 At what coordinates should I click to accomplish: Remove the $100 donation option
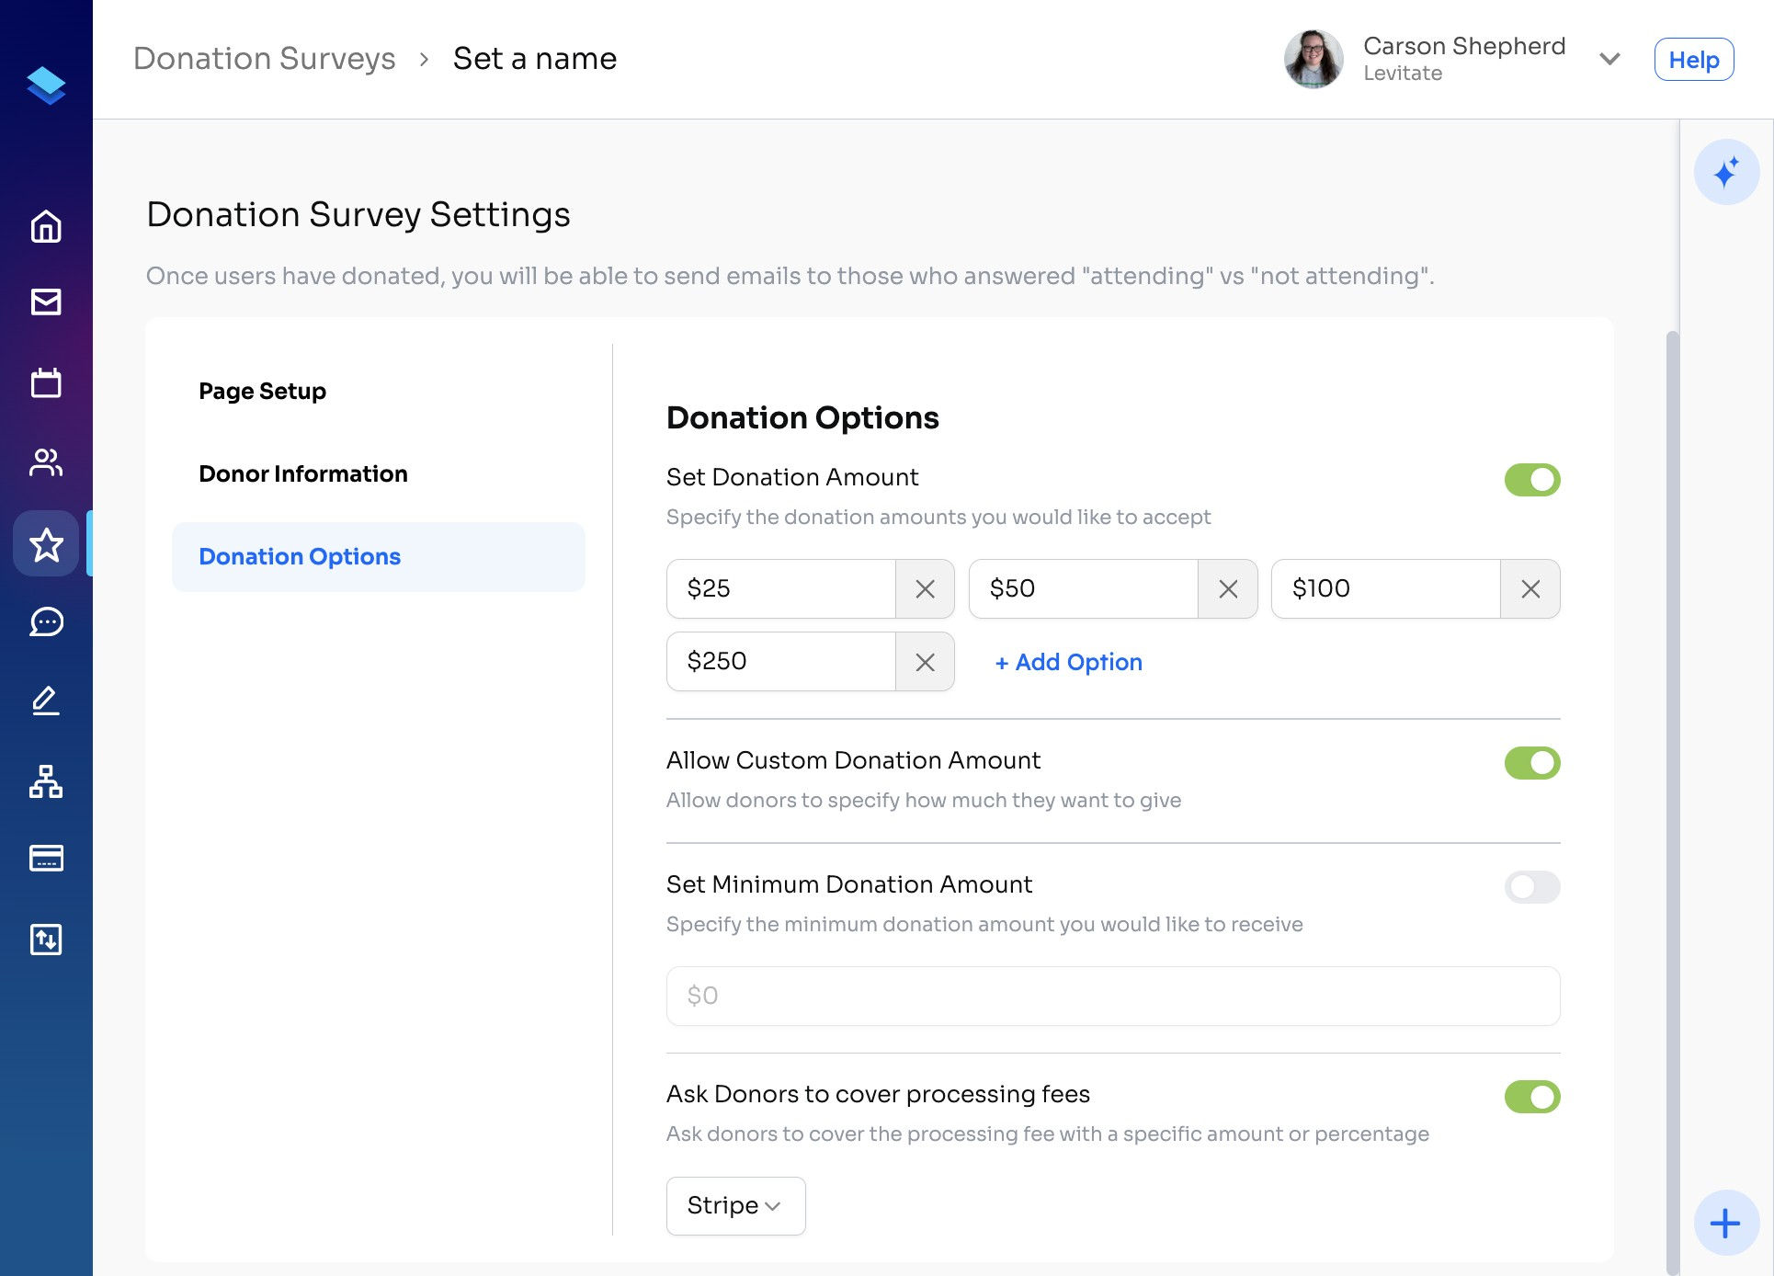point(1530,589)
